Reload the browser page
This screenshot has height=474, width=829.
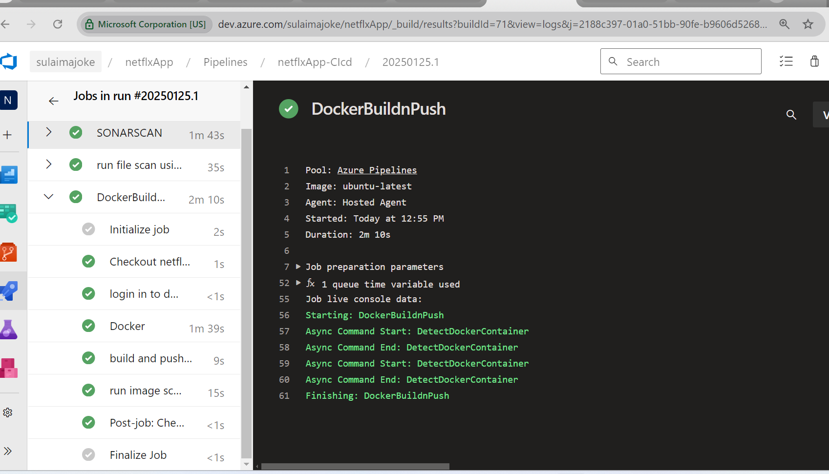[x=58, y=24]
